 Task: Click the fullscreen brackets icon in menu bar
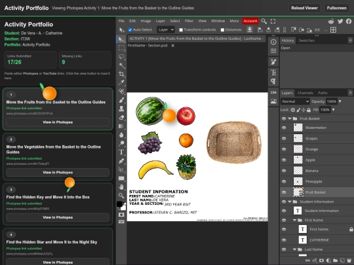pyautogui.click(x=273, y=21)
